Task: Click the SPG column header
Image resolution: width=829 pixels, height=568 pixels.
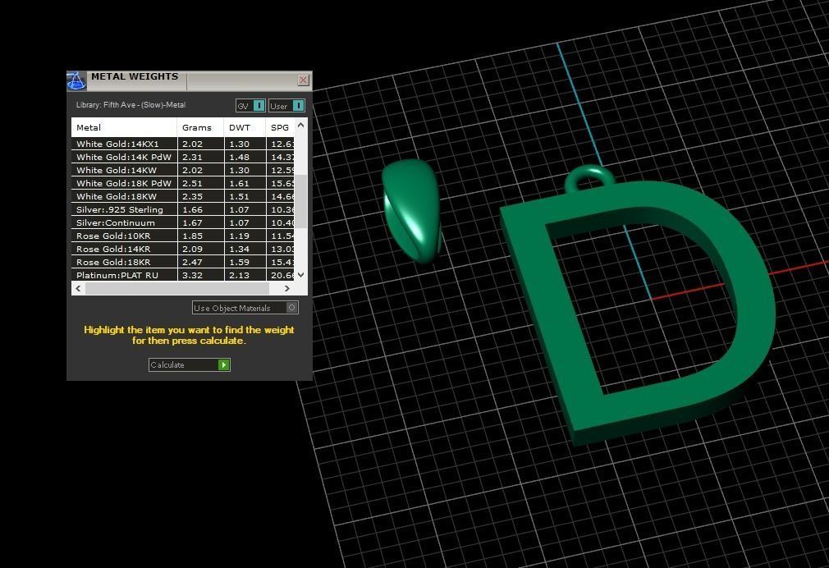Action: click(x=280, y=127)
